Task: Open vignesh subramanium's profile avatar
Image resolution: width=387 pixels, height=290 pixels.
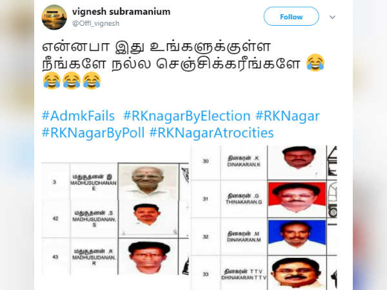Action: [x=54, y=17]
